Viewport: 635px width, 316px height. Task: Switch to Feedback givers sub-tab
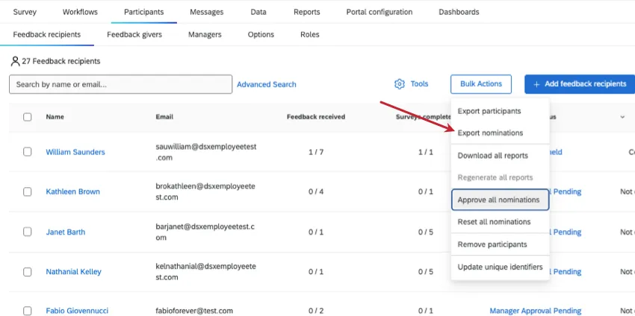coord(134,34)
